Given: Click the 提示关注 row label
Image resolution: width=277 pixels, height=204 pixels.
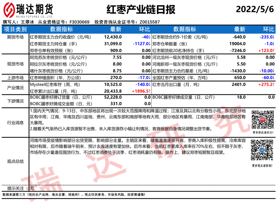Looking at the screenshot, I should (x=15, y=188).
